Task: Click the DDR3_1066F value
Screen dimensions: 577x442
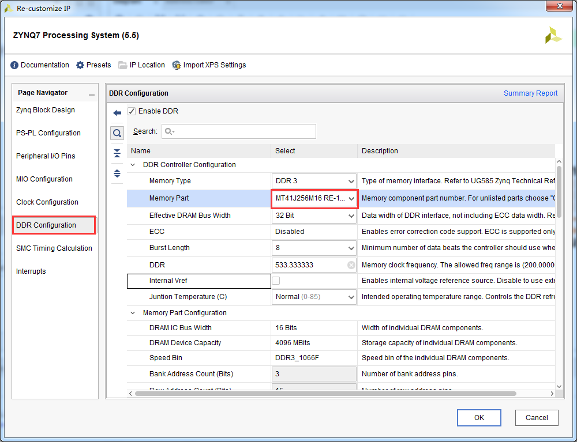Action: [297, 358]
